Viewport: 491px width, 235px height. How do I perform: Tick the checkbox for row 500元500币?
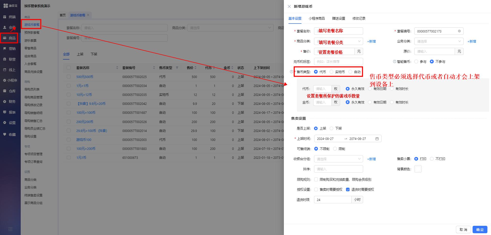click(69, 77)
